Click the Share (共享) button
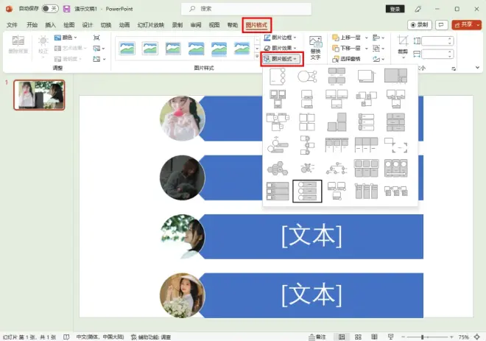Screen dimensions: 486x341 (466, 25)
